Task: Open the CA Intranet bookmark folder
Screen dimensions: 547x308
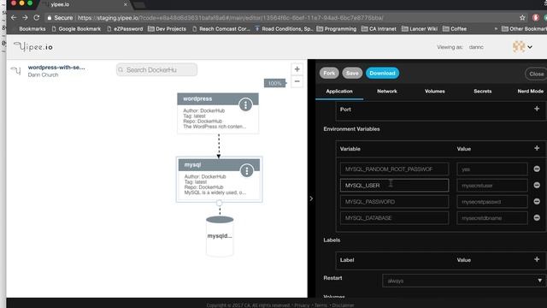Action: click(x=379, y=28)
